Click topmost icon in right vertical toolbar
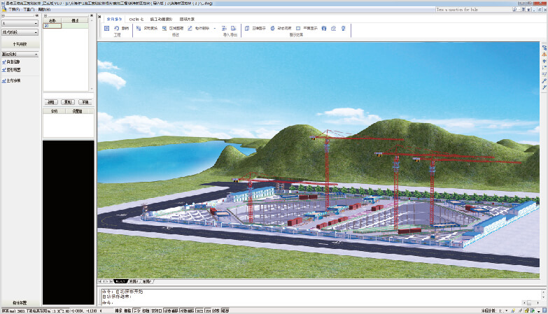This screenshot has width=548, height=314. (544, 47)
